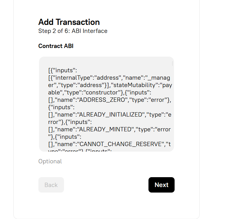
Task: Click the ABI text area scrollbar
Action: coord(172,64)
